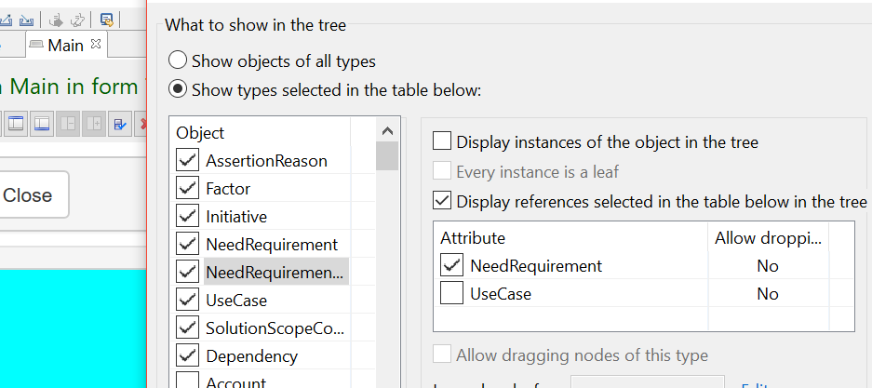Click the UseCase attribute name
The image size is (872, 388).
501,294
